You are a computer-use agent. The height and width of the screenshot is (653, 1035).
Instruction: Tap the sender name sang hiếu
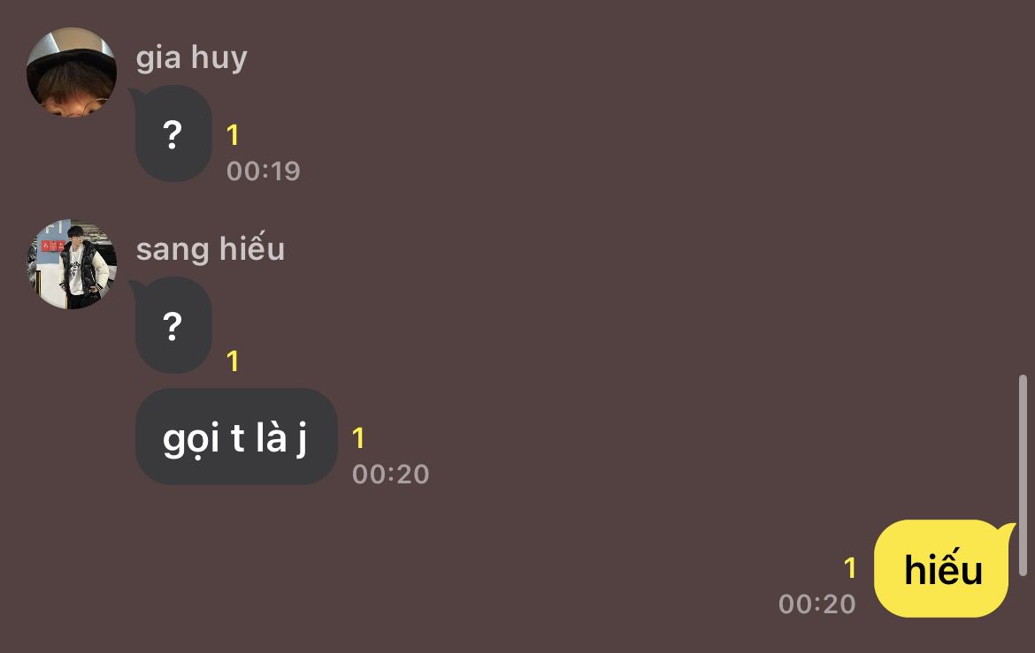[211, 248]
